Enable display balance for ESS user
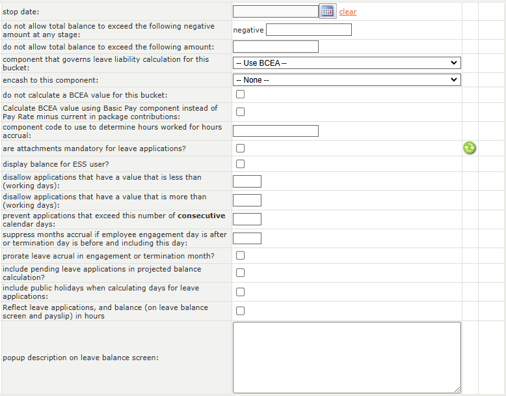Screen dimensions: 506x396 pyautogui.click(x=241, y=163)
